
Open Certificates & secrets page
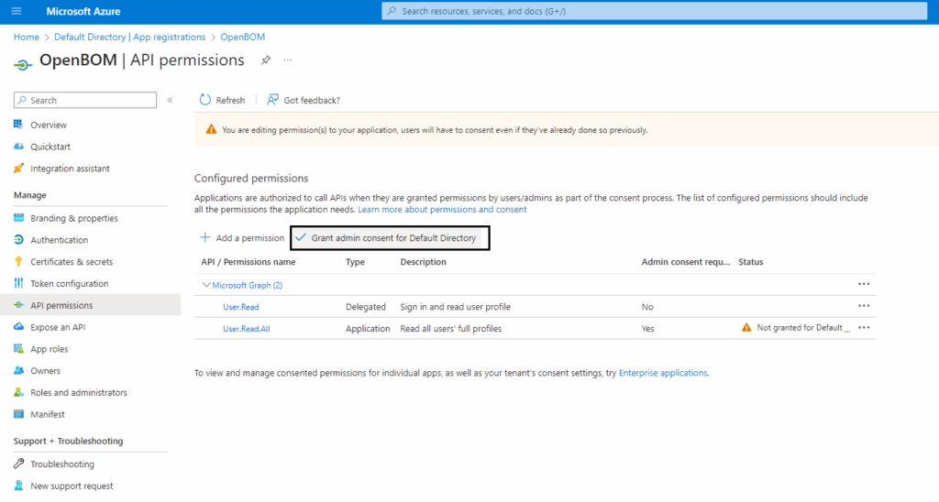(x=72, y=261)
